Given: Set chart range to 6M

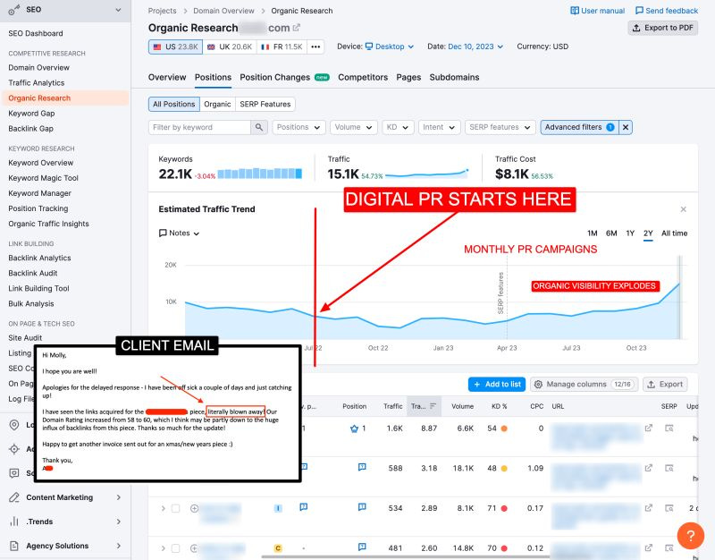Looking at the screenshot, I should tap(611, 233).
